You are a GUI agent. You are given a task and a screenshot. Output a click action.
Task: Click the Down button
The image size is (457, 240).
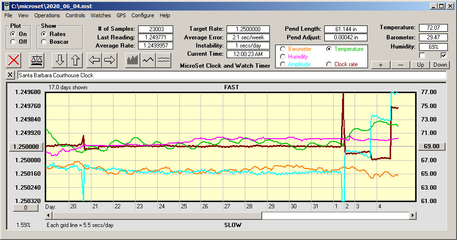[x=440, y=65]
